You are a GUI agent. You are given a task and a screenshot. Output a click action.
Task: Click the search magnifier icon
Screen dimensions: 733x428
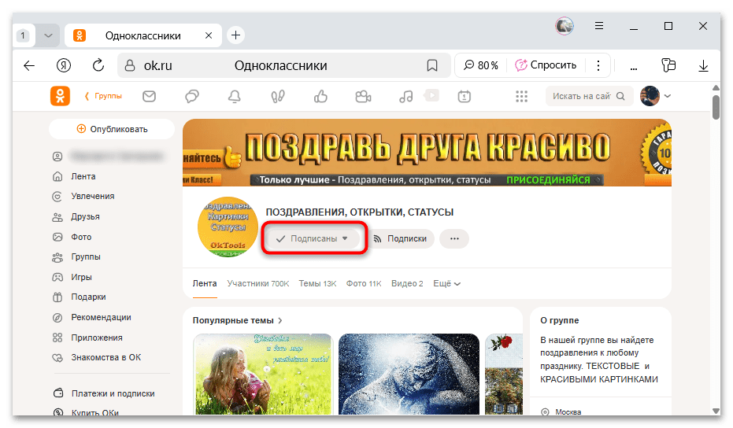(x=620, y=96)
